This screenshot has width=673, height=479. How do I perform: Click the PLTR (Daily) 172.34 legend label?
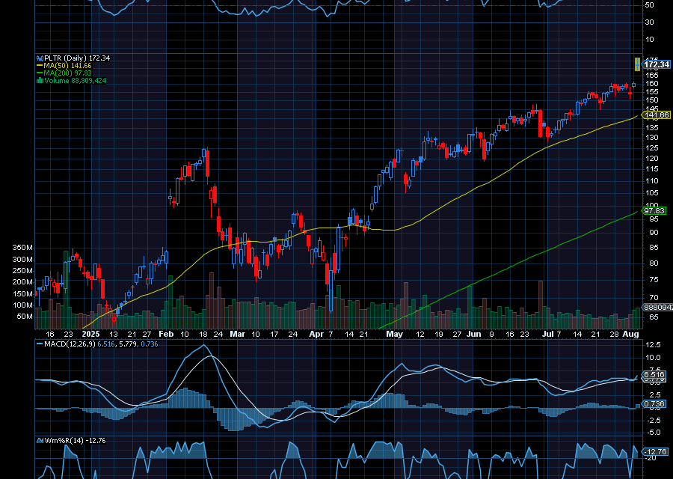tap(77, 58)
